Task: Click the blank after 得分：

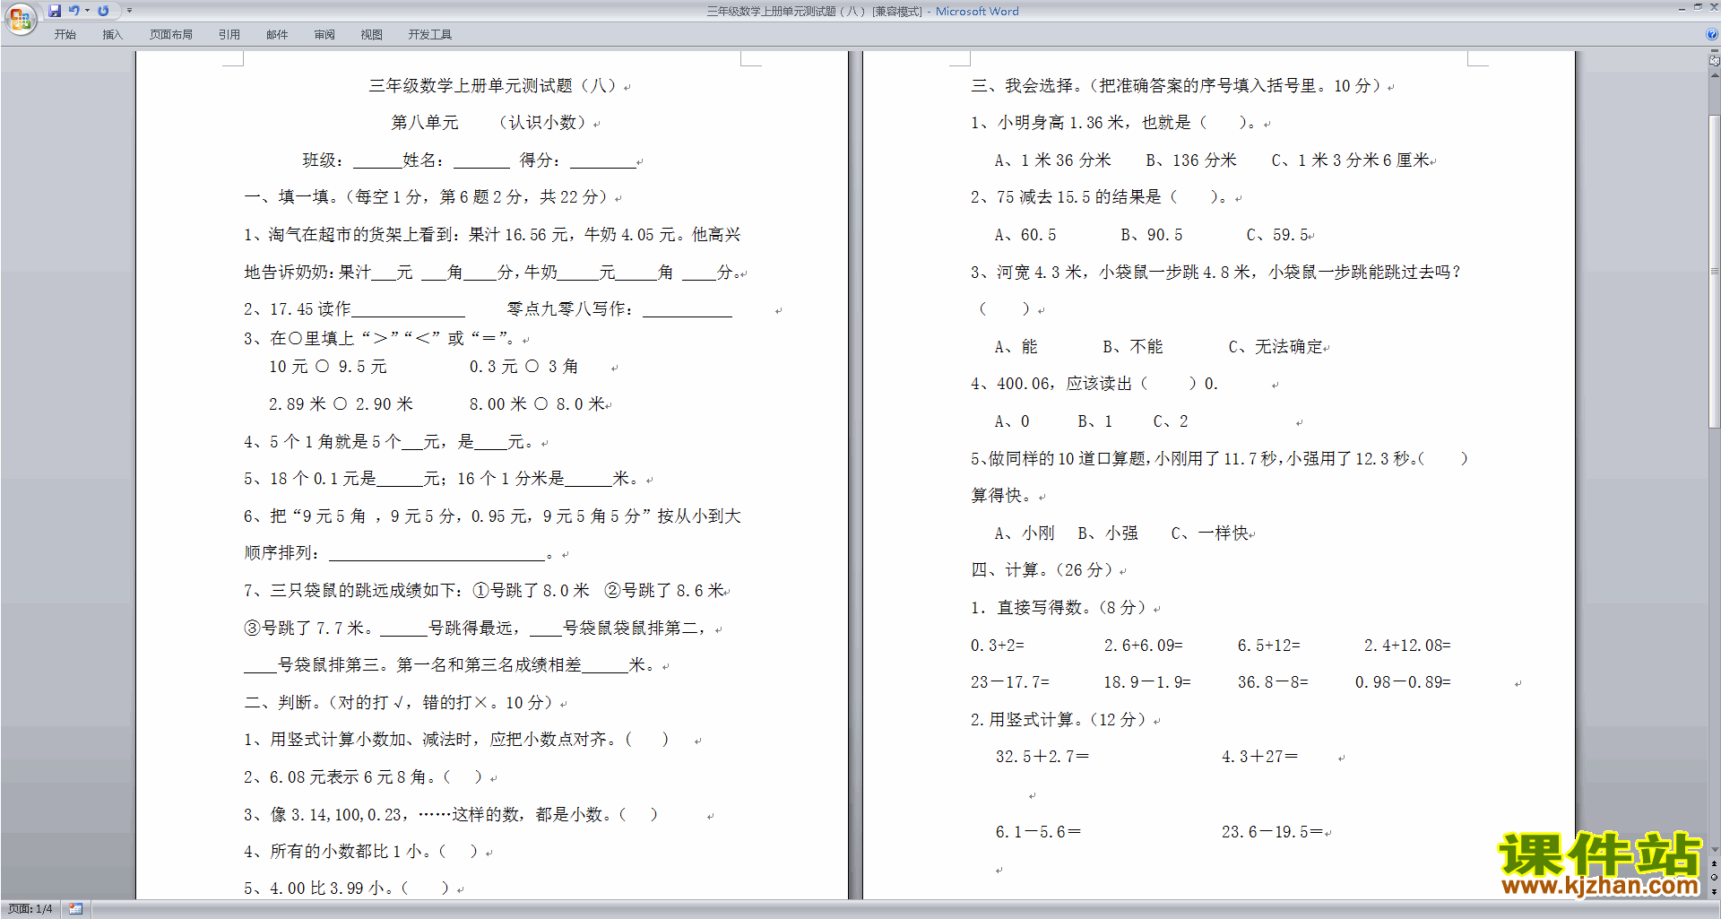Action: tap(603, 160)
